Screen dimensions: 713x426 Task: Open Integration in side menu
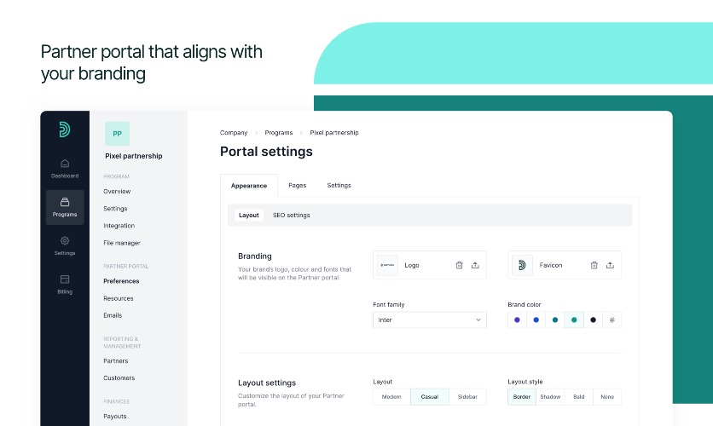coord(119,226)
